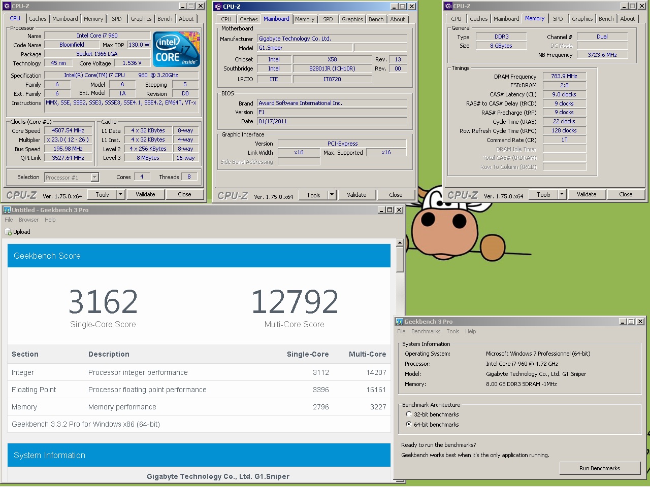This screenshot has height=487, width=650.
Task: Open Tools dropdown arrow in CPU window
Action: pyautogui.click(x=120, y=194)
